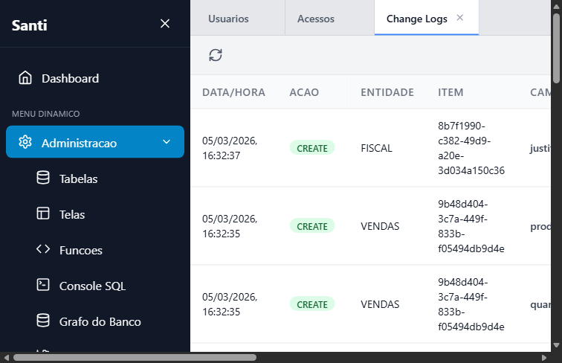Open the Tabelas menu item
Screen dimensions: 562x363
click(x=95, y=179)
